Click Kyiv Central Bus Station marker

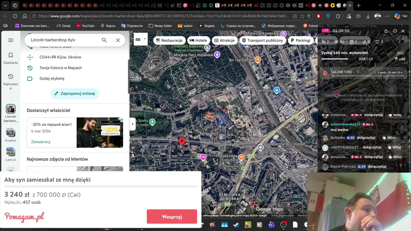260,147
